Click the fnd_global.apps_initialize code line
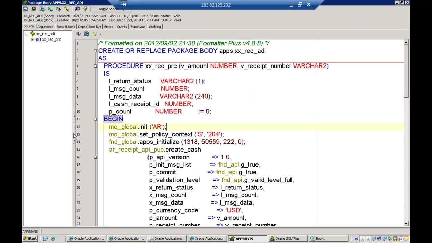The image size is (432, 243). (x=177, y=142)
